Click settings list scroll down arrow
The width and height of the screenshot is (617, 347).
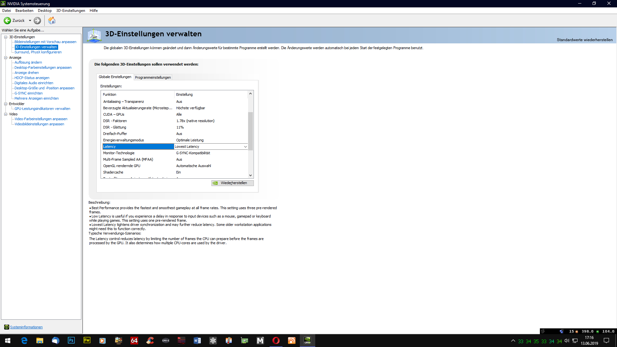(250, 175)
